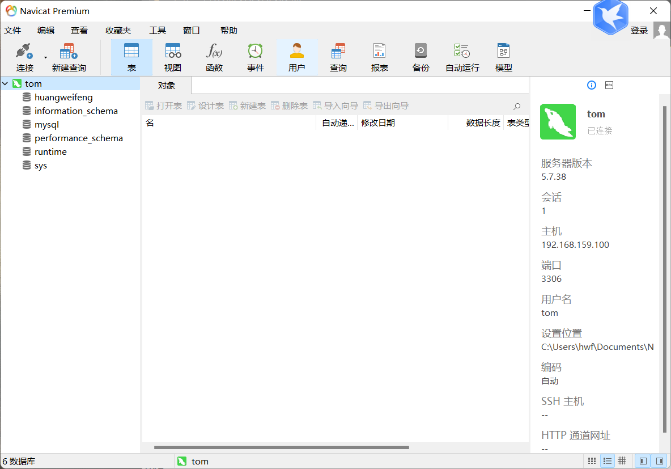Viewport: 671px width, 469px height.
Task: Click the green tom connection logo in the info panel
Action: click(558, 121)
